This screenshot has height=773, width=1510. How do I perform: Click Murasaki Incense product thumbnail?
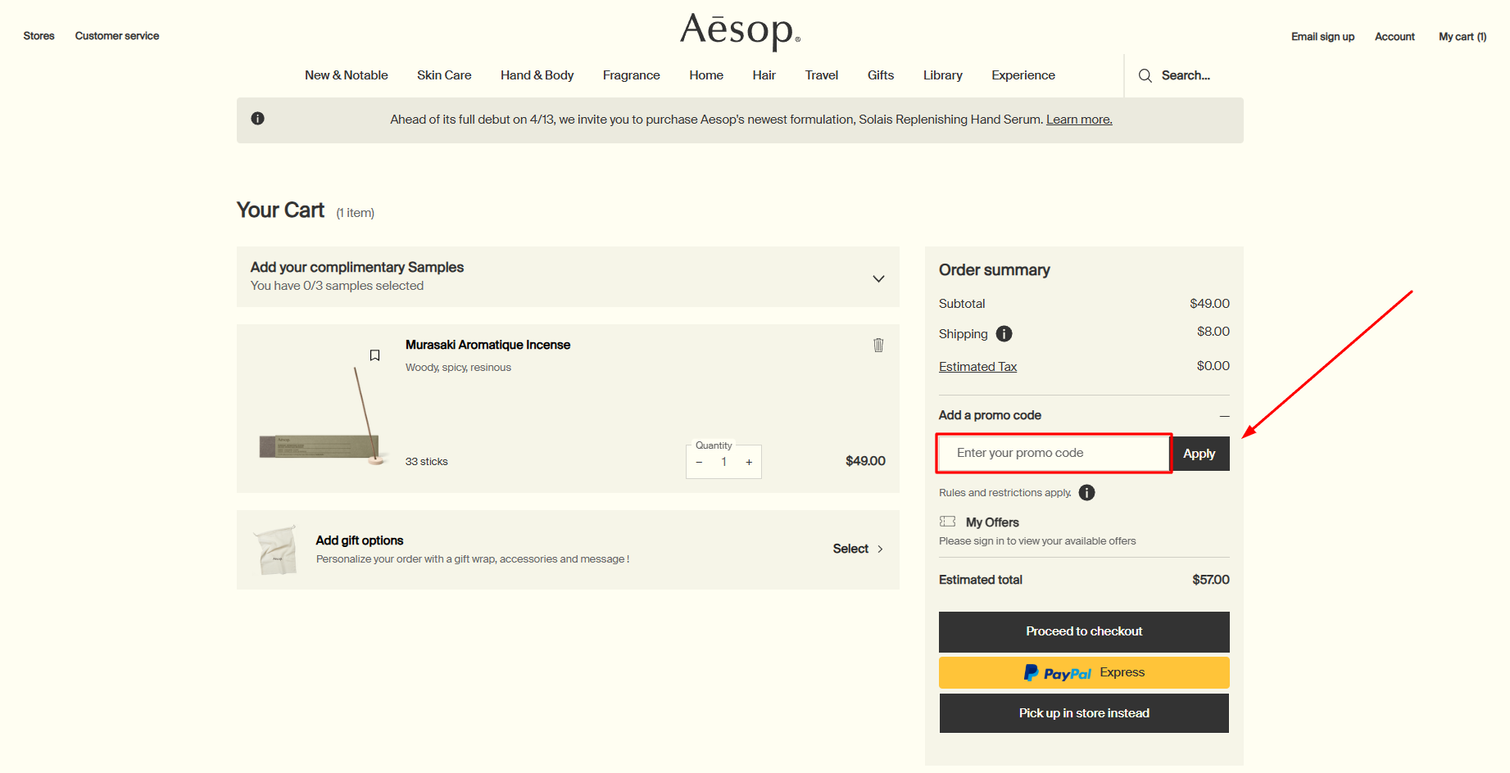323,418
